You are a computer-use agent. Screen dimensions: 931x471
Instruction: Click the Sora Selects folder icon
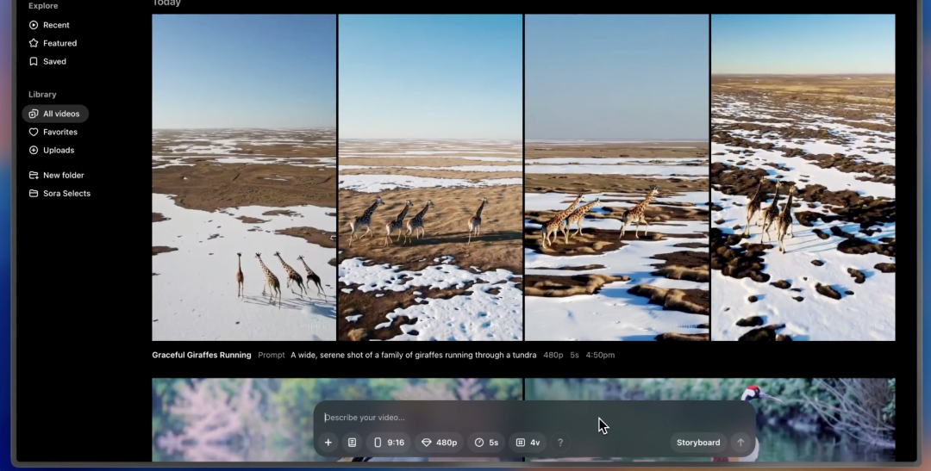coord(34,194)
